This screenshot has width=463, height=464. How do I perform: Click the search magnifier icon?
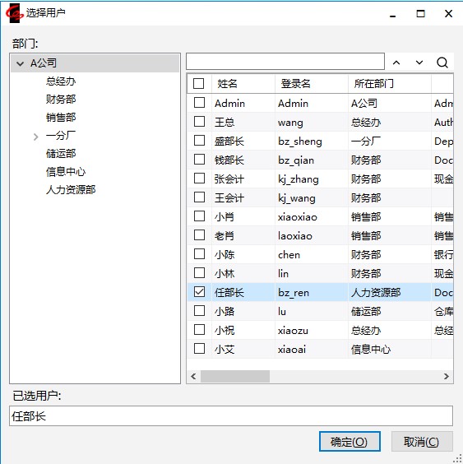point(442,63)
